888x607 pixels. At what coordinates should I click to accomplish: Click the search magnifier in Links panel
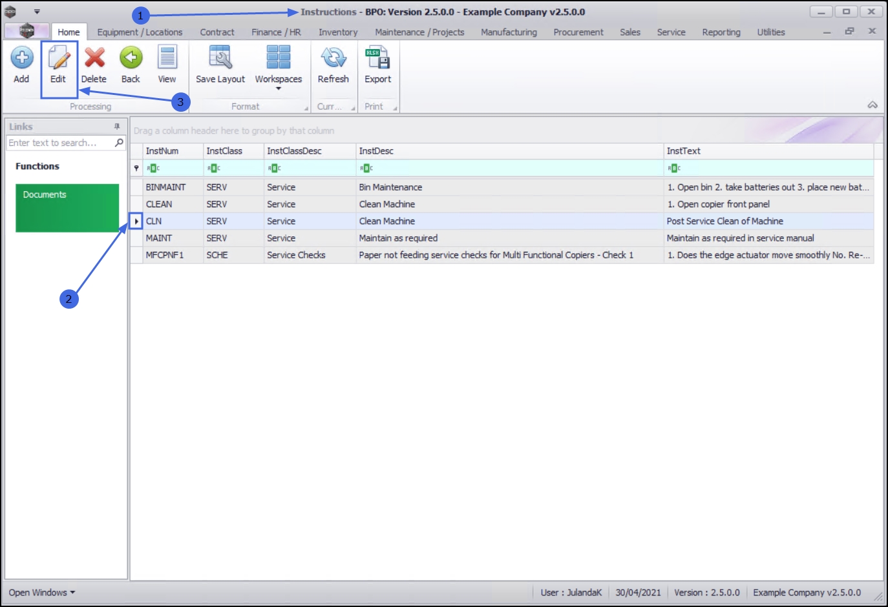[x=119, y=143]
